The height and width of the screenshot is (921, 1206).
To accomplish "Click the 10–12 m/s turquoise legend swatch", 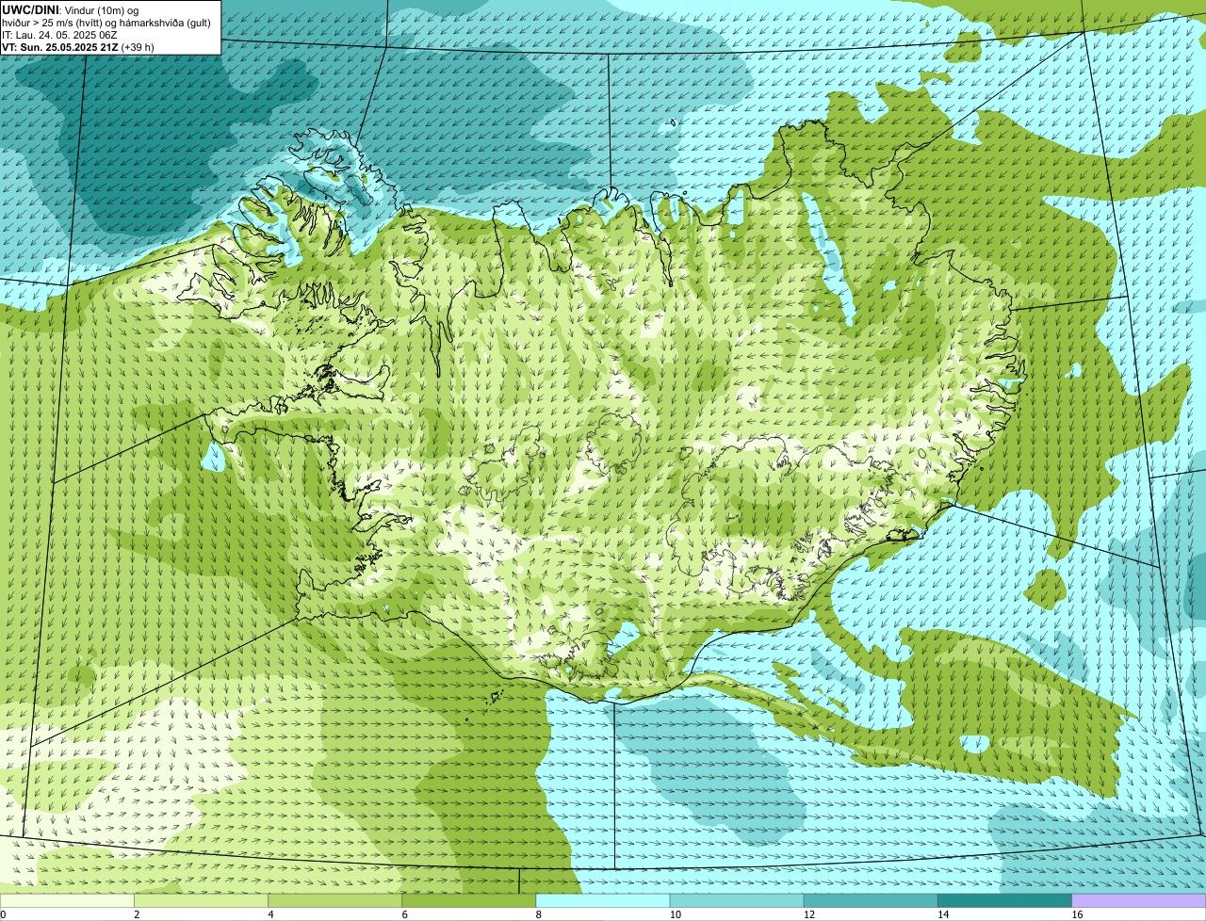I will [737, 901].
